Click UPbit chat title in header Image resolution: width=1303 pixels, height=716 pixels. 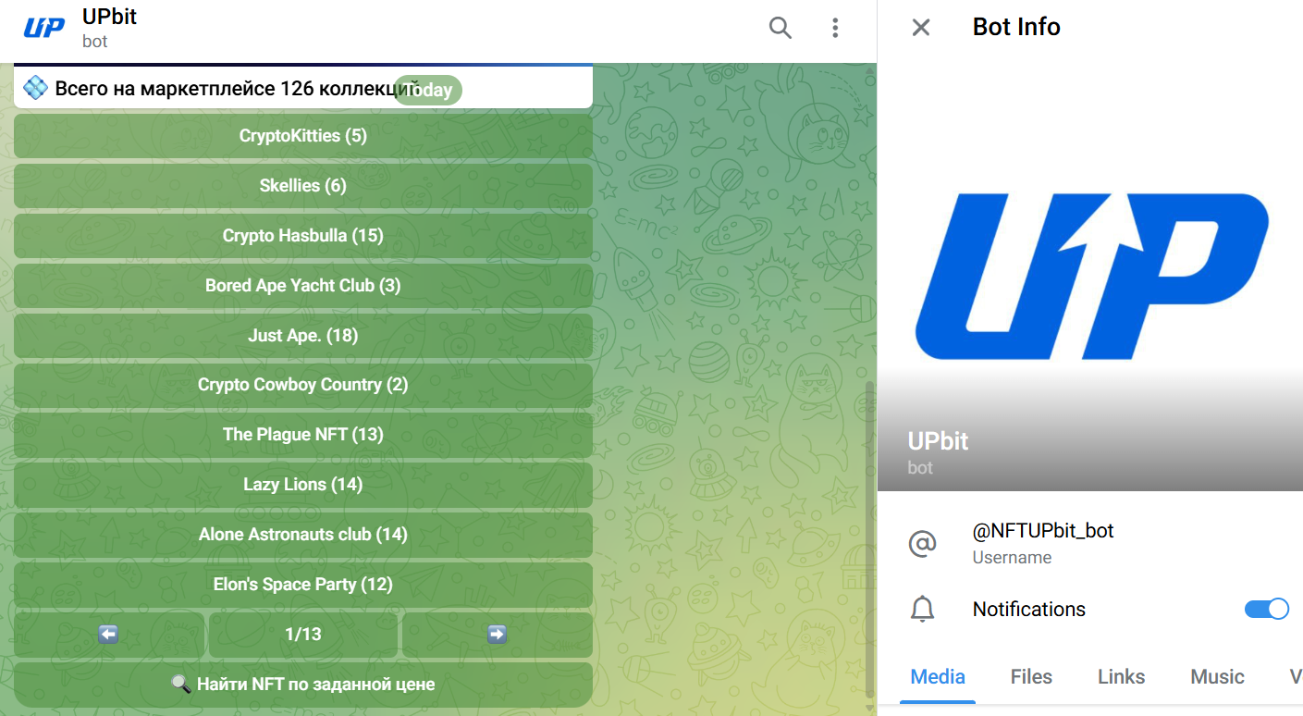point(109,17)
